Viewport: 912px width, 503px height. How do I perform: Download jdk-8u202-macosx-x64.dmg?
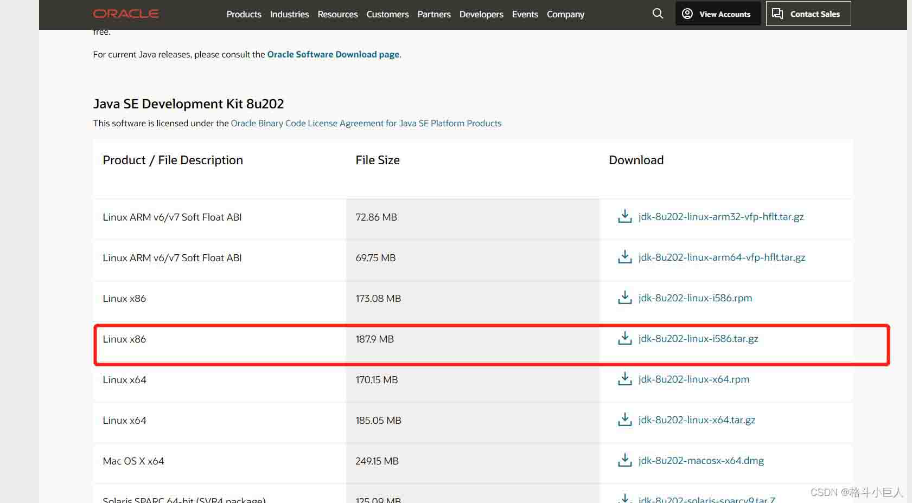(701, 460)
